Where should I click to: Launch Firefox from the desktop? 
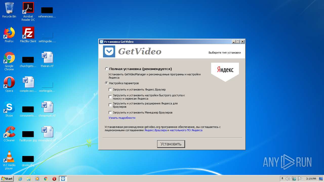[x=9, y=35]
